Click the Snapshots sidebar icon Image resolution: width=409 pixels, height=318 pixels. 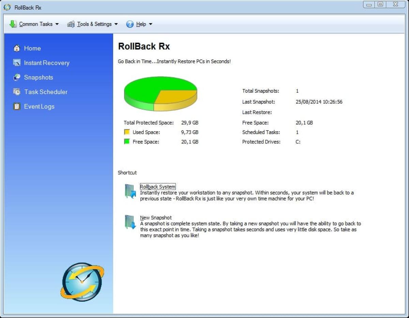coord(17,77)
